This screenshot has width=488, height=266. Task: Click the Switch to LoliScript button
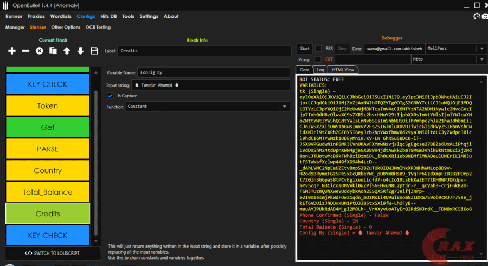(53, 253)
